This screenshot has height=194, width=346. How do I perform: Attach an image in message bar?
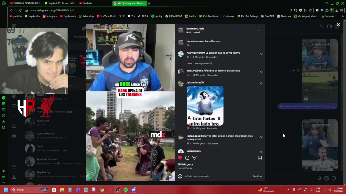(327, 178)
